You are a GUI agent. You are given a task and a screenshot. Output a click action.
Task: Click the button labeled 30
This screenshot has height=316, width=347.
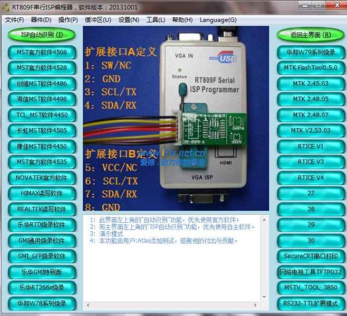311,241
